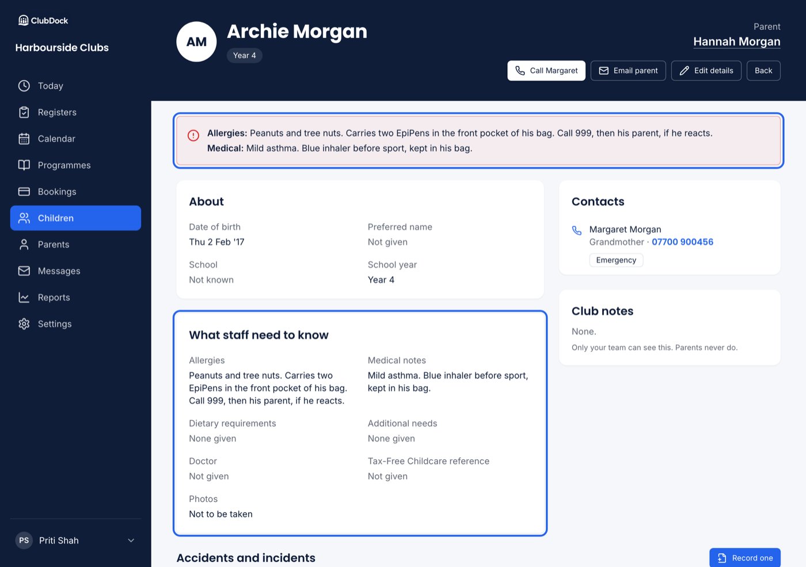Screen dimensions: 806x567
Task: Click the Email parent button
Action: tap(628, 71)
